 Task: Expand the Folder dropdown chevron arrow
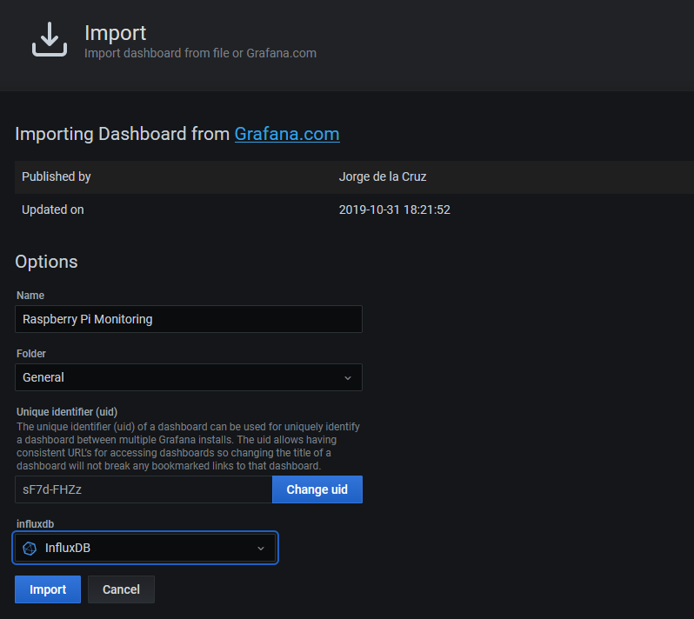click(x=348, y=378)
